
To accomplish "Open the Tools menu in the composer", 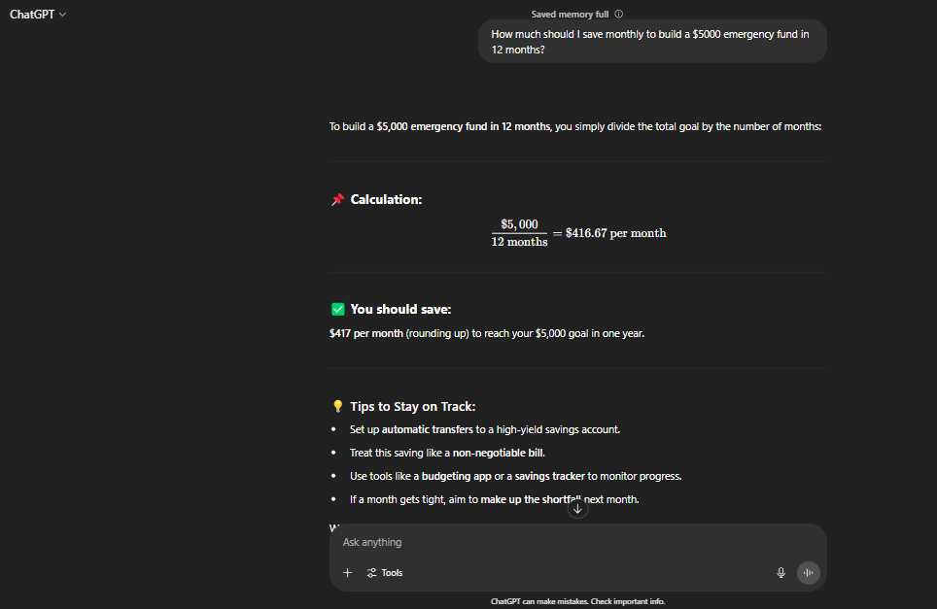I will click(385, 573).
